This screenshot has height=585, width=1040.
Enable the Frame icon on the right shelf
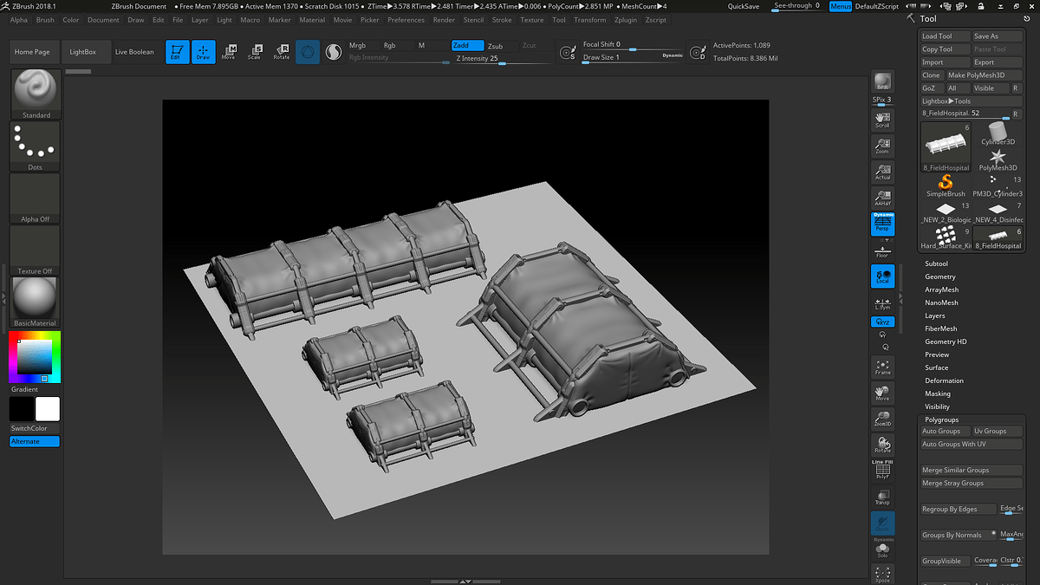(x=882, y=367)
